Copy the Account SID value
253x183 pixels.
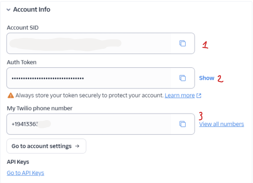coord(182,43)
